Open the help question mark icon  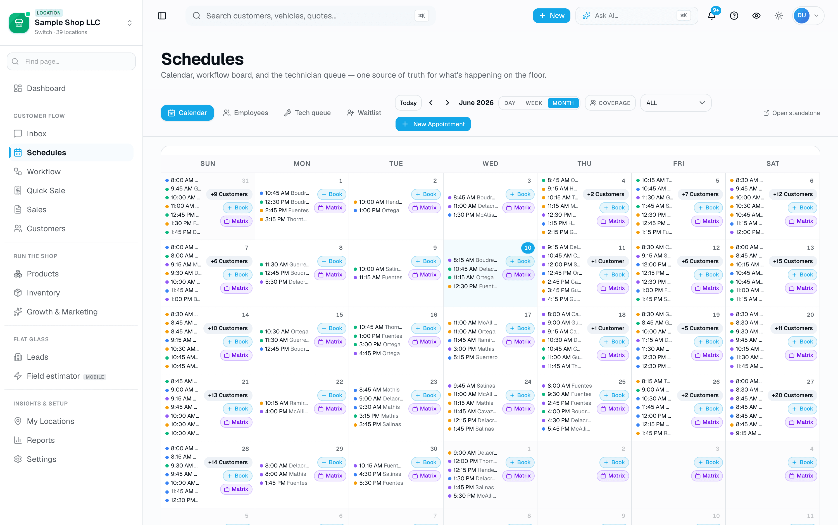[x=734, y=16]
